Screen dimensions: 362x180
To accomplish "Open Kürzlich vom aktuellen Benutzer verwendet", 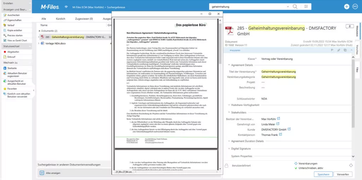I will point(18,95).
